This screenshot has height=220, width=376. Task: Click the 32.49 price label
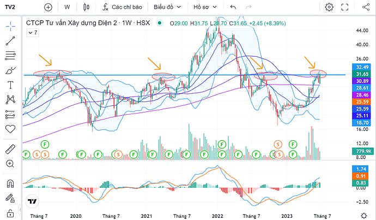(362, 67)
